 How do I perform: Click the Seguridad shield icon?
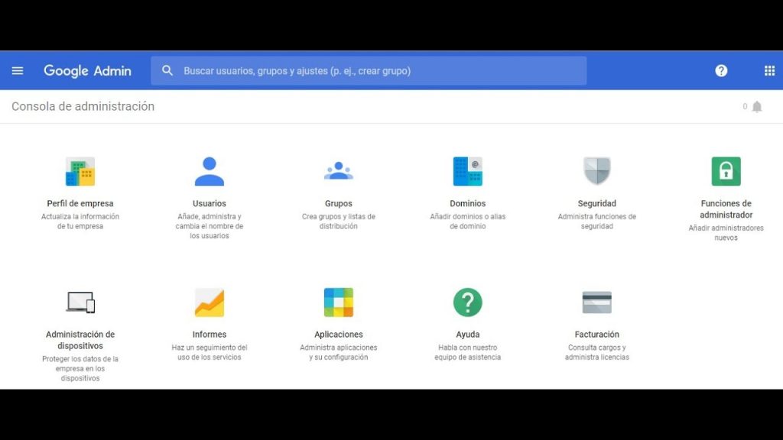coord(596,172)
